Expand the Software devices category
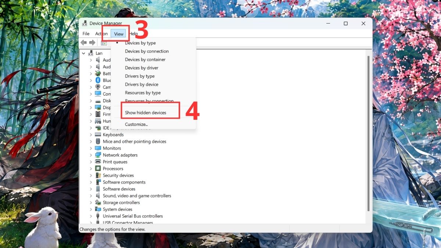441x248 pixels. coord(91,189)
